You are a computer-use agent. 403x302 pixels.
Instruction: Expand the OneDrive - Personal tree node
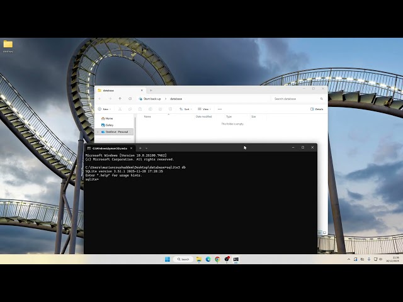(98, 131)
